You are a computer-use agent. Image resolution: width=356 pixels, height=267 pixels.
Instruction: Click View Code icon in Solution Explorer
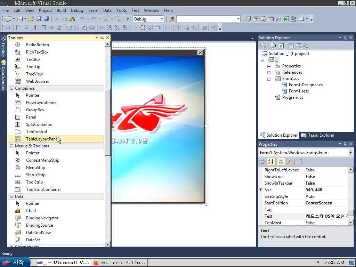click(291, 46)
